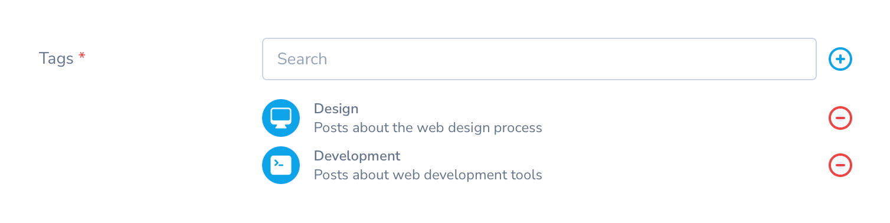Add a new tag using the plus button

840,59
